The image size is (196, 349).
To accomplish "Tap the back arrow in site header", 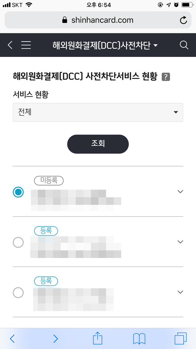I will click(10, 45).
